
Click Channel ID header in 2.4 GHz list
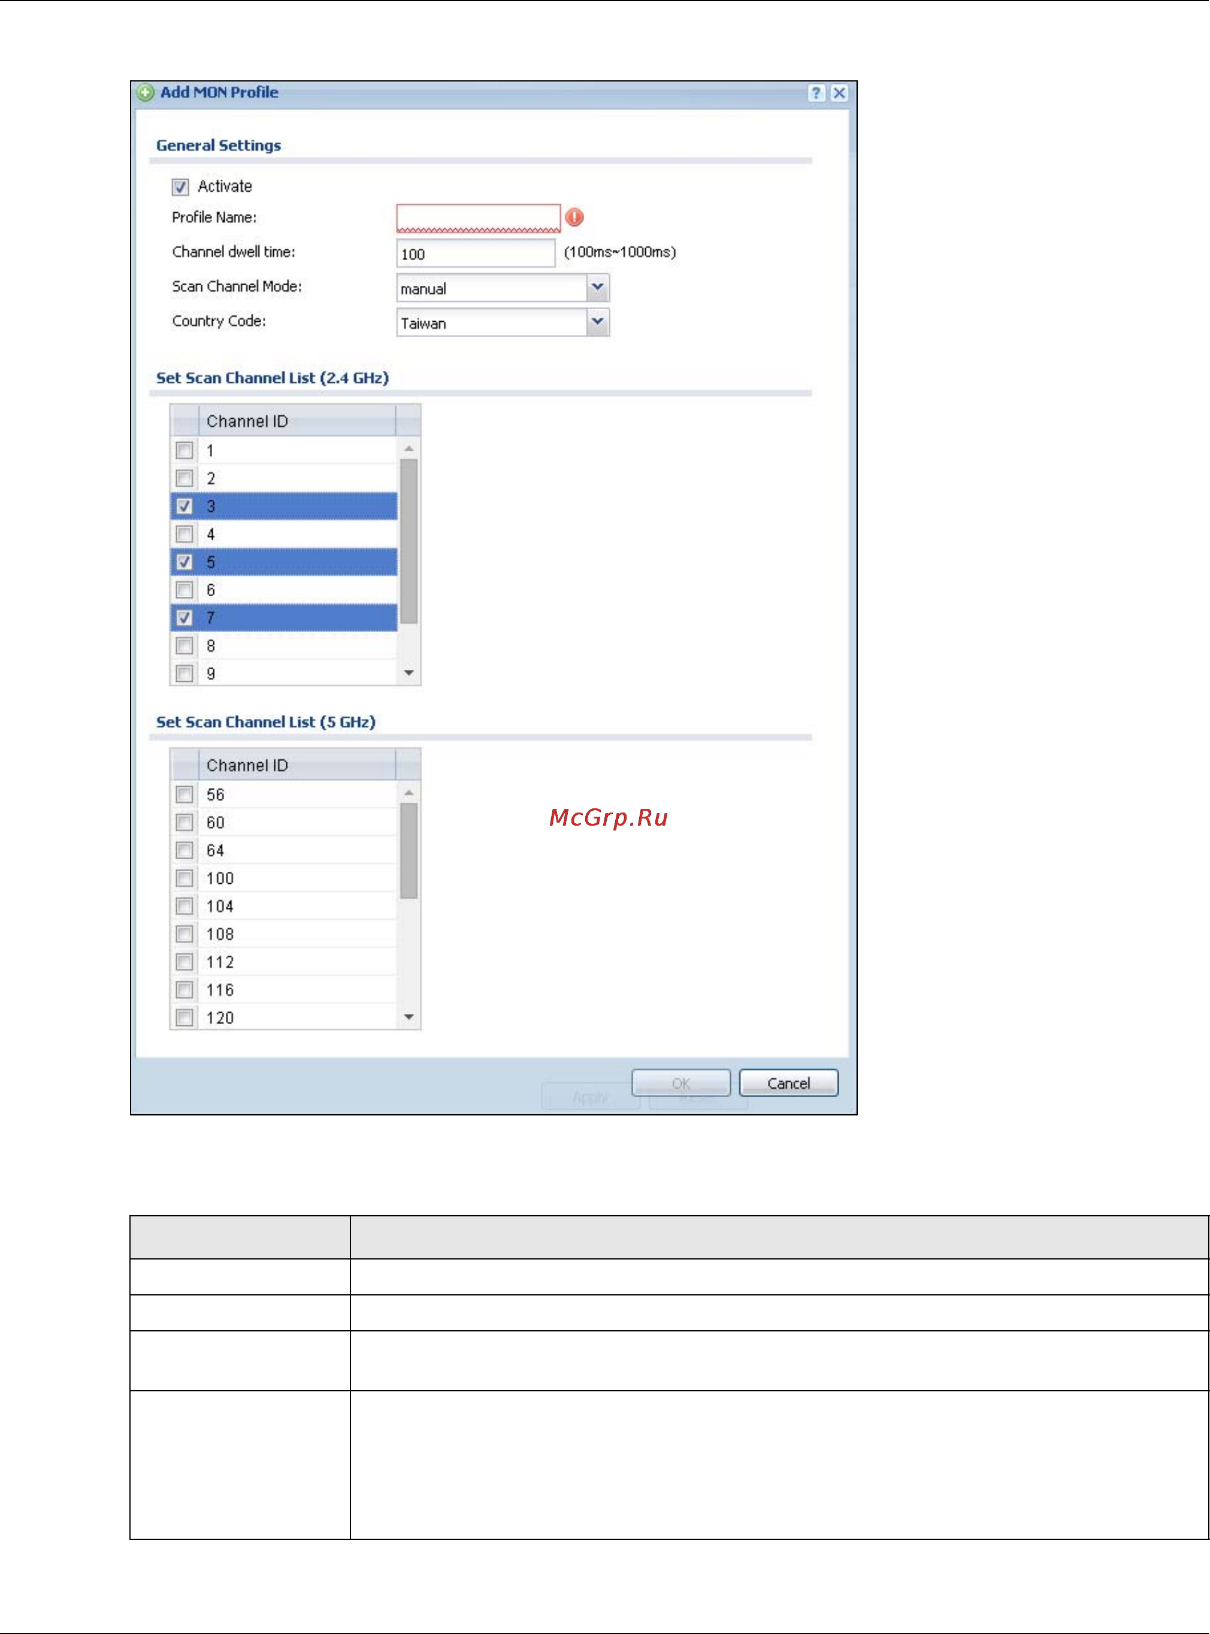[297, 421]
